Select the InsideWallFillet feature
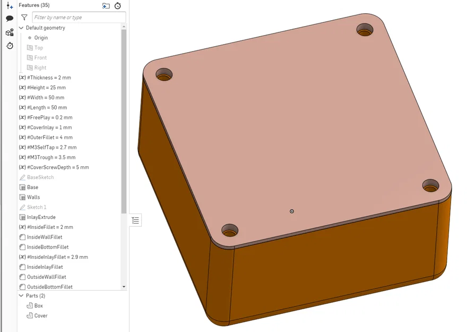The image size is (467, 332). (41, 237)
